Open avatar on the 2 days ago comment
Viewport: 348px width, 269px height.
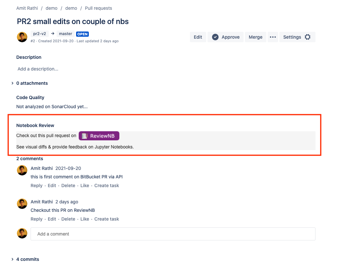click(x=22, y=204)
